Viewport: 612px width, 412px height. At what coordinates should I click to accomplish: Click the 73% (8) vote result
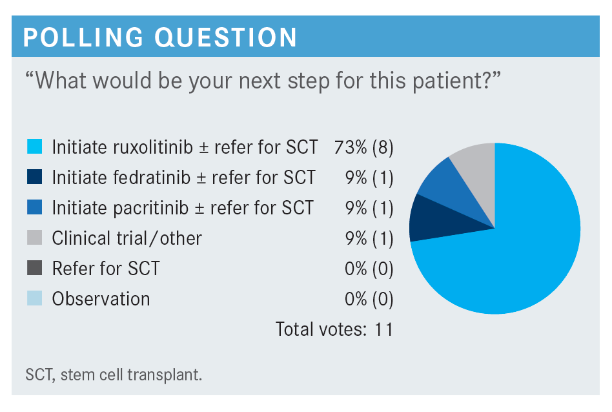tap(363, 148)
